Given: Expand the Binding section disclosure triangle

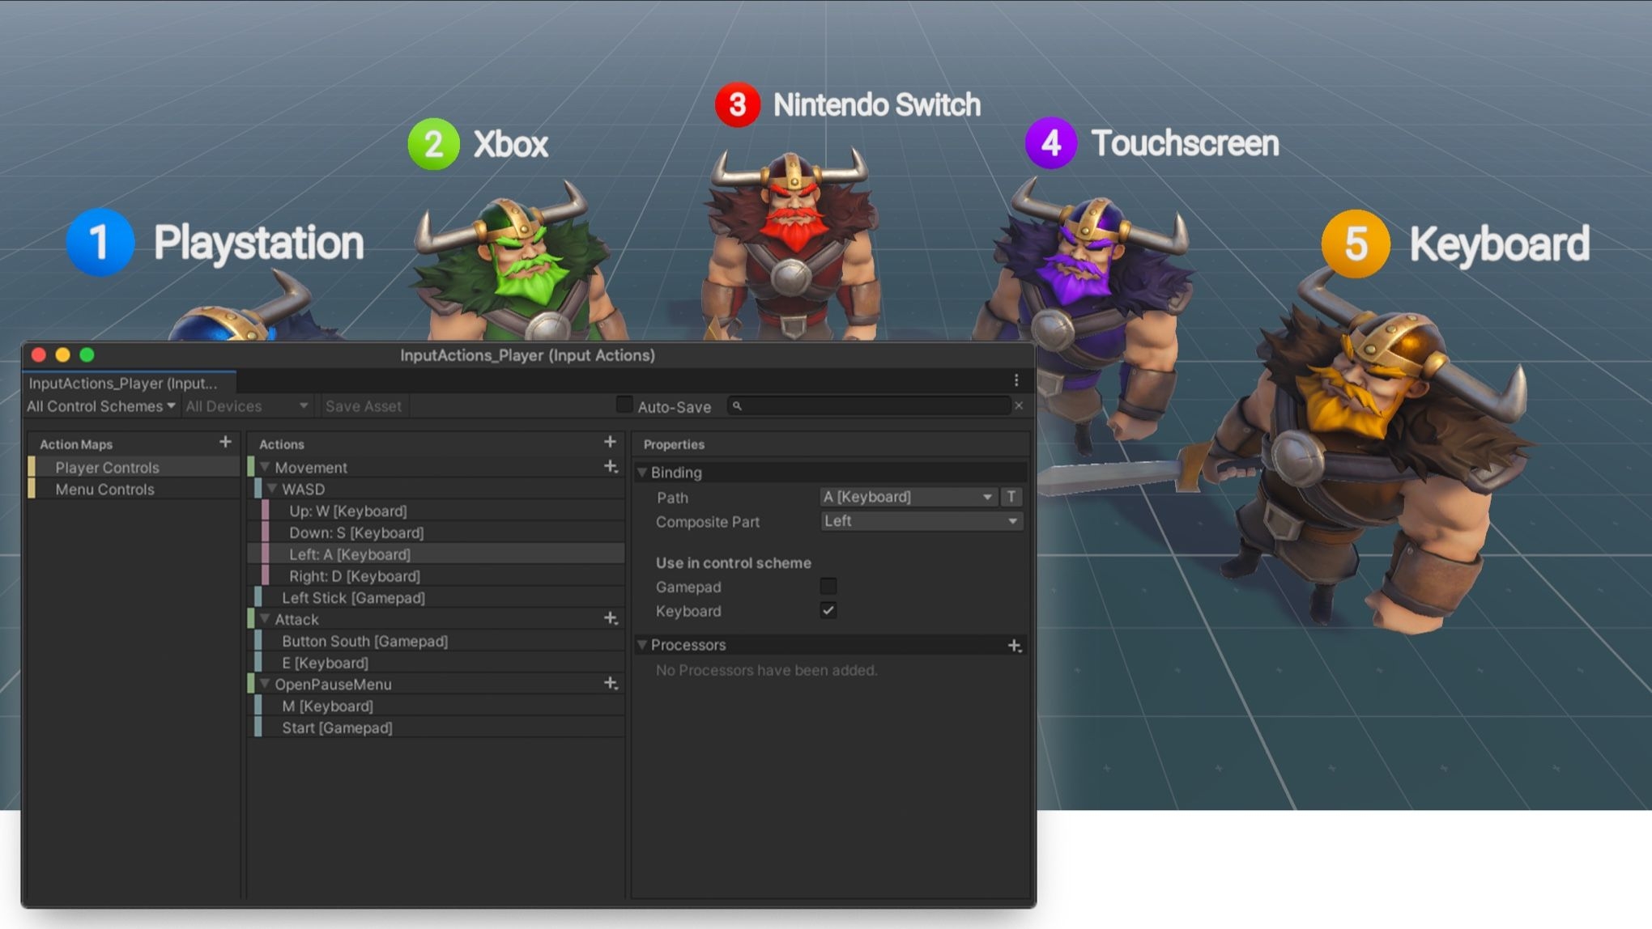Looking at the screenshot, I should coord(643,472).
